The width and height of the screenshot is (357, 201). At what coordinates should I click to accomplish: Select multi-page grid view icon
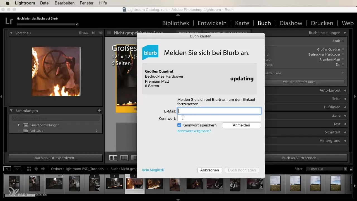pyautogui.click(x=113, y=158)
